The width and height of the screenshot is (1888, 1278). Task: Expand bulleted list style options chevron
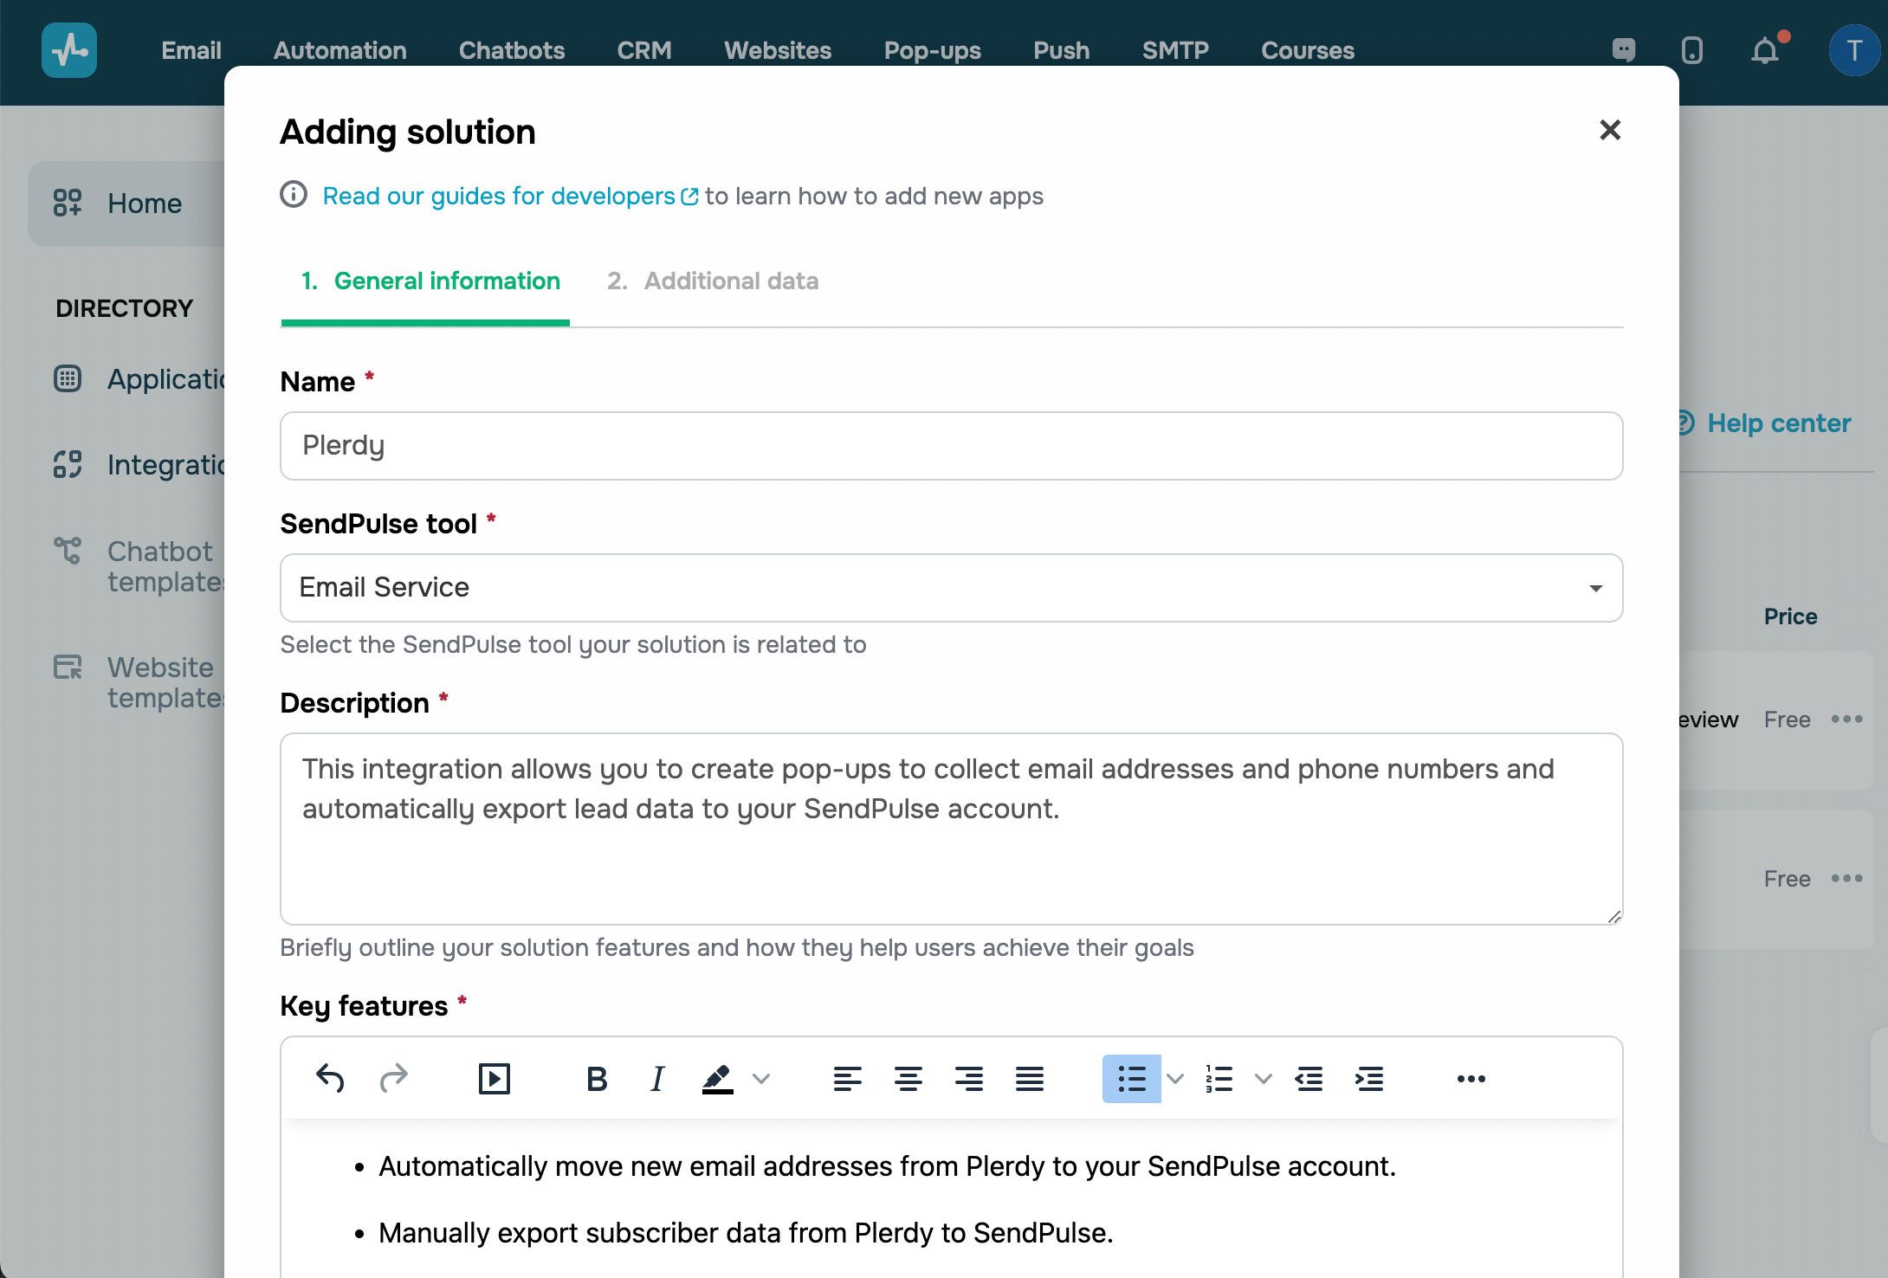pyautogui.click(x=1175, y=1079)
